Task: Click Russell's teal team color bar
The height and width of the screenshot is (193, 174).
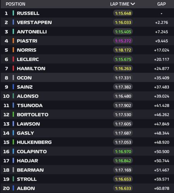Action: 13,13
